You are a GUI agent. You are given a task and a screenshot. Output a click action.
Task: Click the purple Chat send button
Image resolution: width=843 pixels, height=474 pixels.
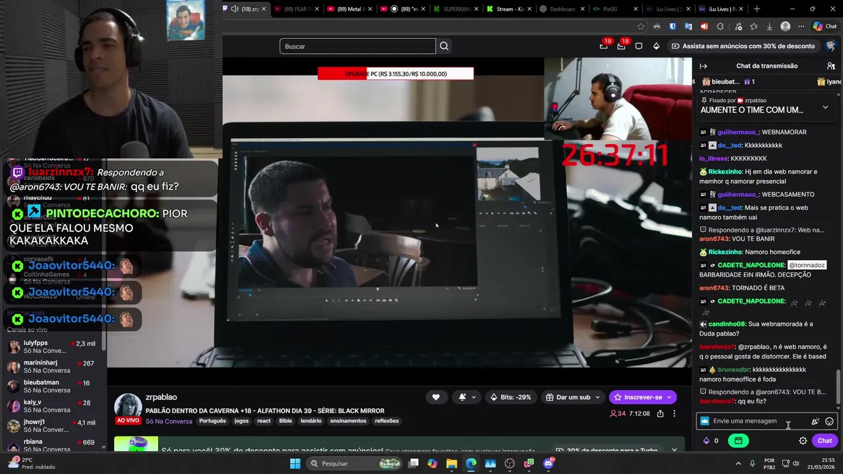point(825,441)
